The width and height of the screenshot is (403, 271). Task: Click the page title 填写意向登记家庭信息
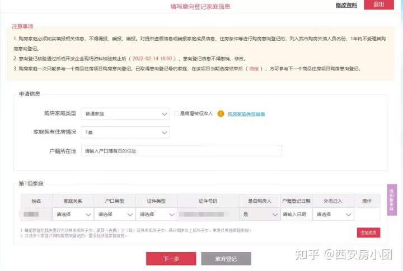[x=200, y=6]
